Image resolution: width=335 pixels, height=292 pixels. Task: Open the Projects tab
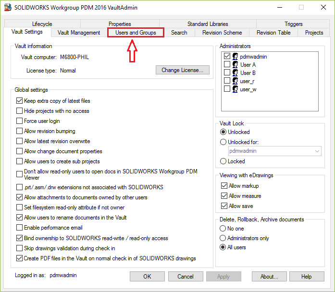tap(314, 33)
